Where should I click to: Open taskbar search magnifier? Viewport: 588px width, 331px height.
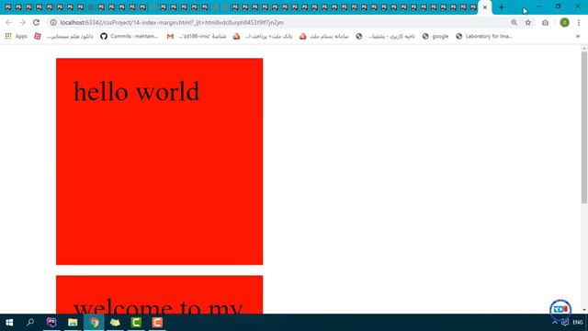pyautogui.click(x=30, y=323)
